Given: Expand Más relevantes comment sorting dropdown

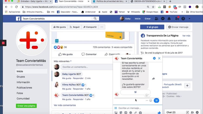Looking at the screenshot, I should 63,61.
